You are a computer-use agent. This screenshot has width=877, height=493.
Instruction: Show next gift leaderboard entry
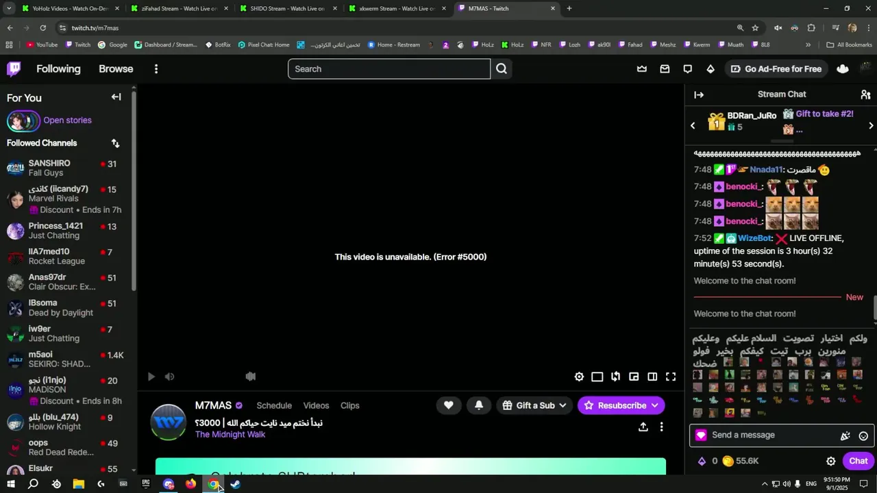(x=871, y=126)
